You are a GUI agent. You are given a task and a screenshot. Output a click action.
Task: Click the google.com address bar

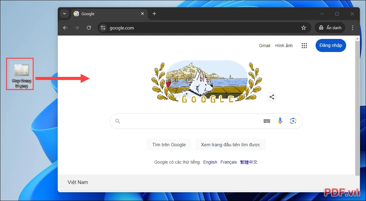(204, 28)
